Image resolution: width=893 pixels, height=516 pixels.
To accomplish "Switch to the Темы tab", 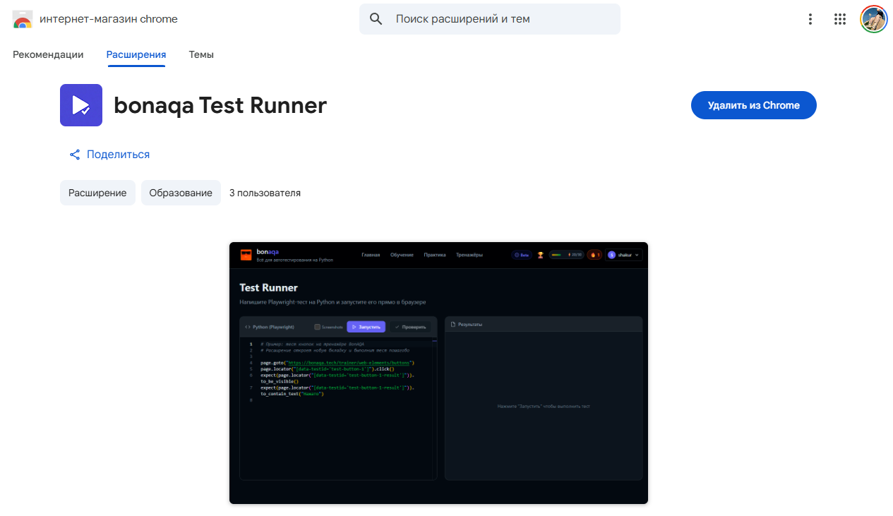I will [x=201, y=54].
